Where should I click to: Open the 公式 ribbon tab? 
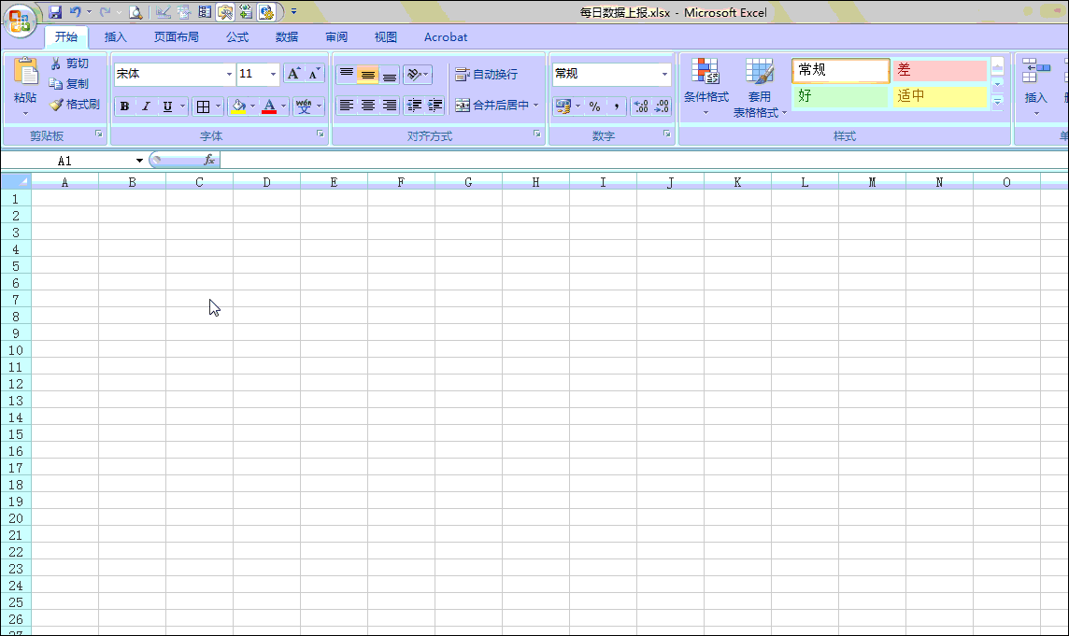[237, 37]
